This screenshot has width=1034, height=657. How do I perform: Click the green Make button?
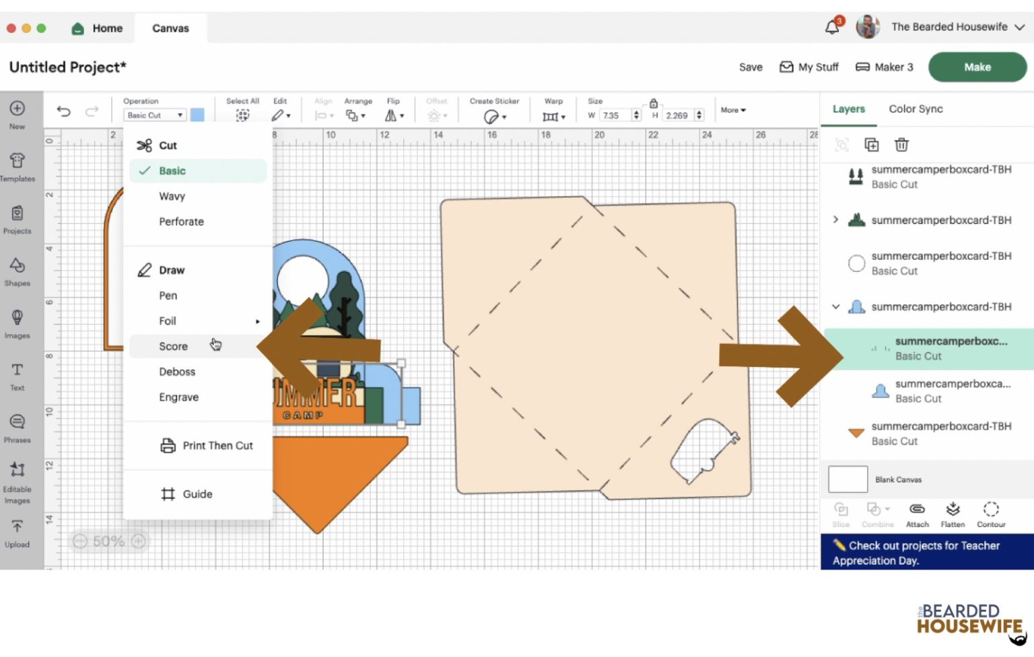tap(977, 67)
